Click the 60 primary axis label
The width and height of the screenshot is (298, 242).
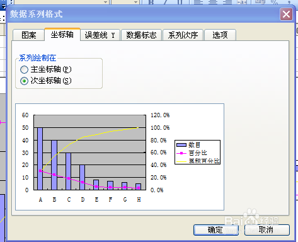[x=25, y=115]
